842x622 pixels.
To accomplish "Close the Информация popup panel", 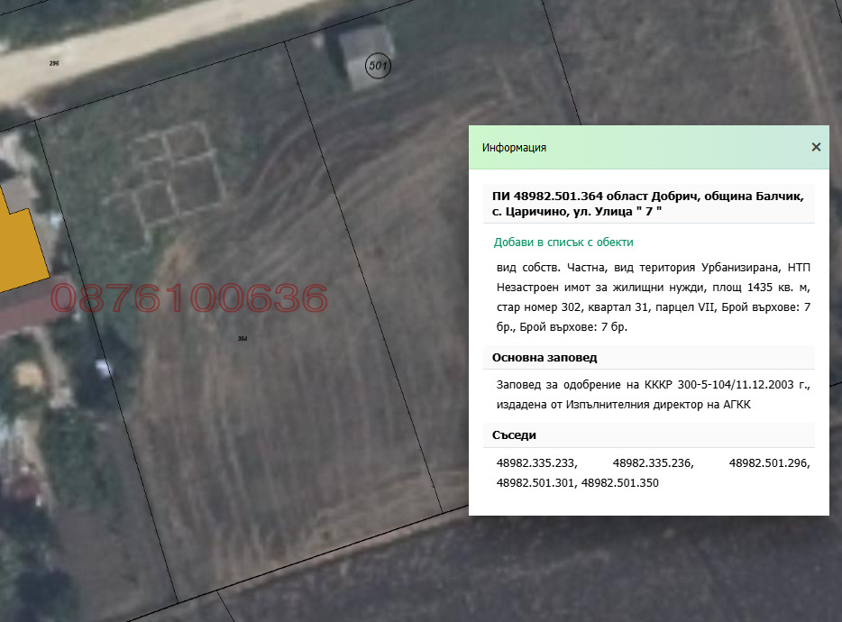I will pos(816,147).
